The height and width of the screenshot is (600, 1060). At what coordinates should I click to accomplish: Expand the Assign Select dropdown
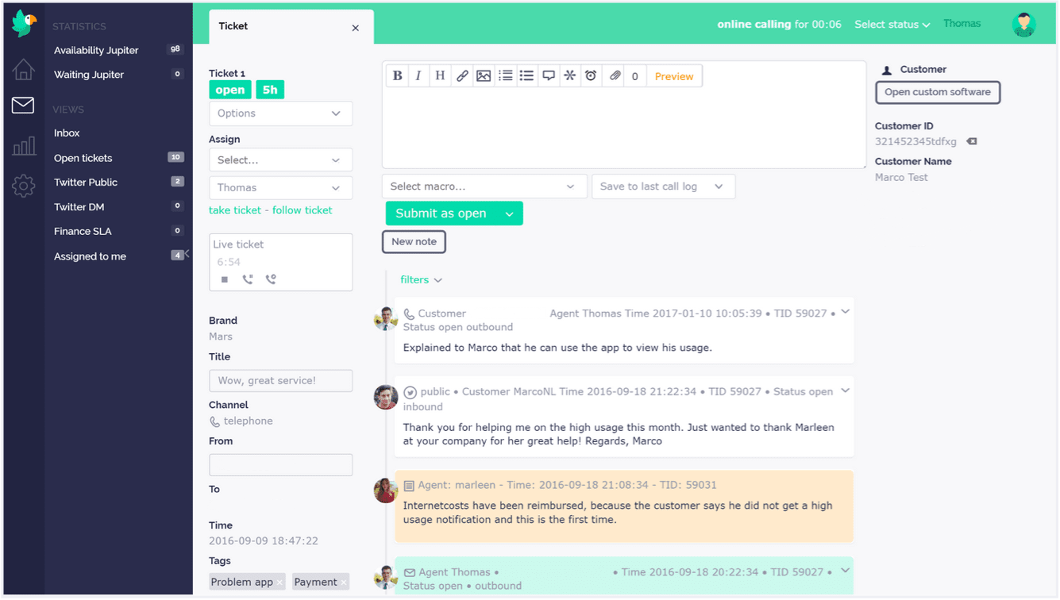click(x=280, y=160)
